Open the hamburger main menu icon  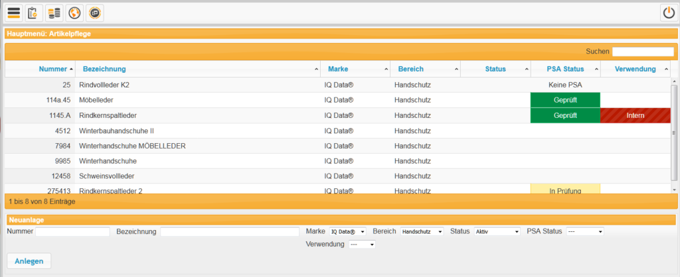click(14, 13)
